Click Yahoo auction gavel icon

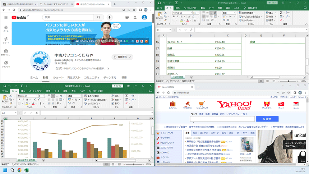(187, 104)
